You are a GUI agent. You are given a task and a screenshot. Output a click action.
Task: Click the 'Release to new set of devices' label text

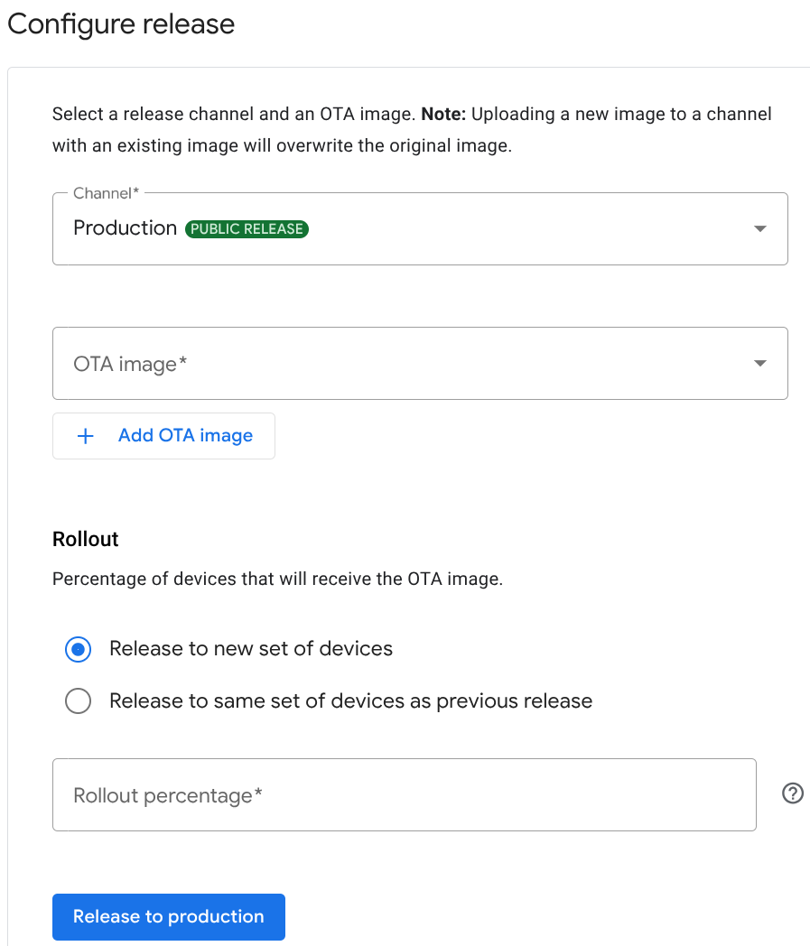pyautogui.click(x=251, y=649)
